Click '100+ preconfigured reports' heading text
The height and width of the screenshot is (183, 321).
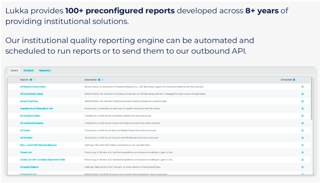[120, 11]
